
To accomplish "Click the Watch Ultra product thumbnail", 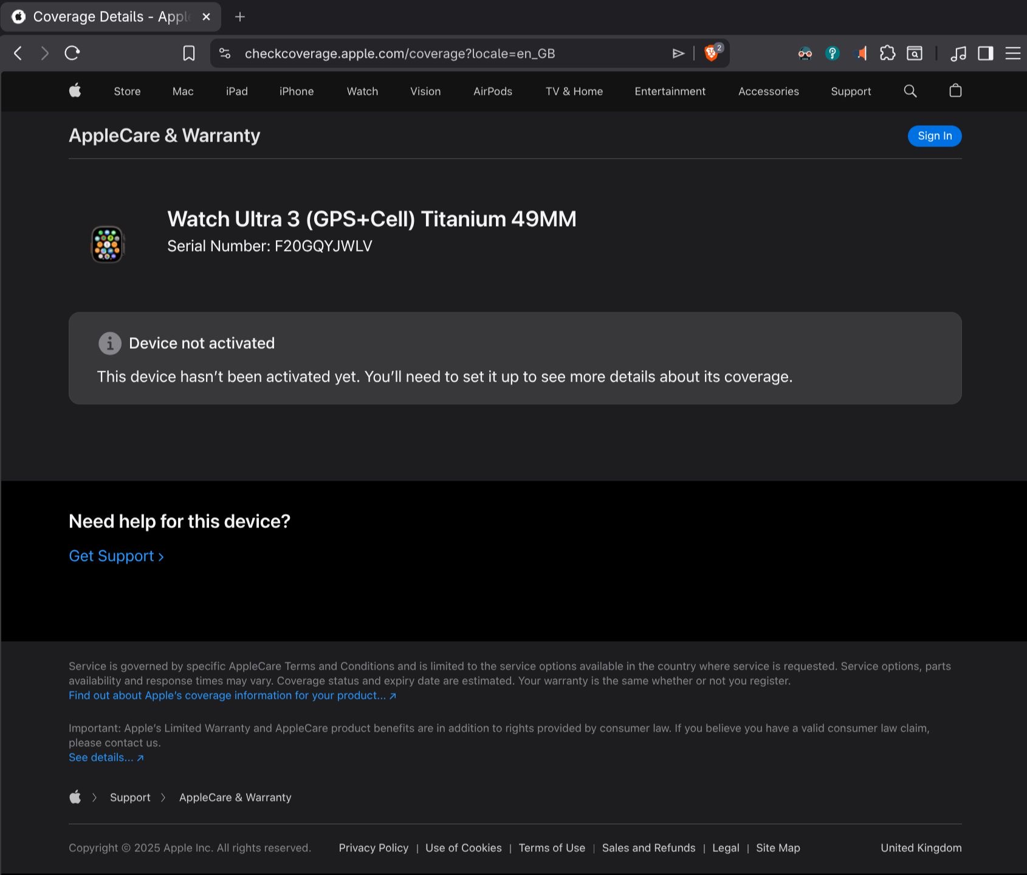I will (x=108, y=244).
